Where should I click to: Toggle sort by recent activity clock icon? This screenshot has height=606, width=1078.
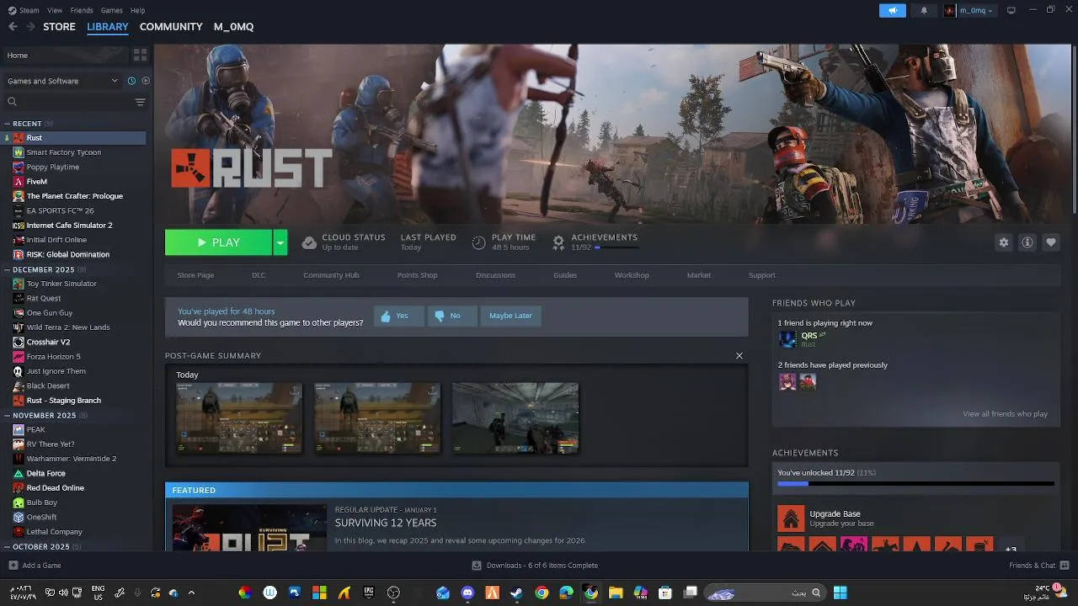click(x=131, y=81)
